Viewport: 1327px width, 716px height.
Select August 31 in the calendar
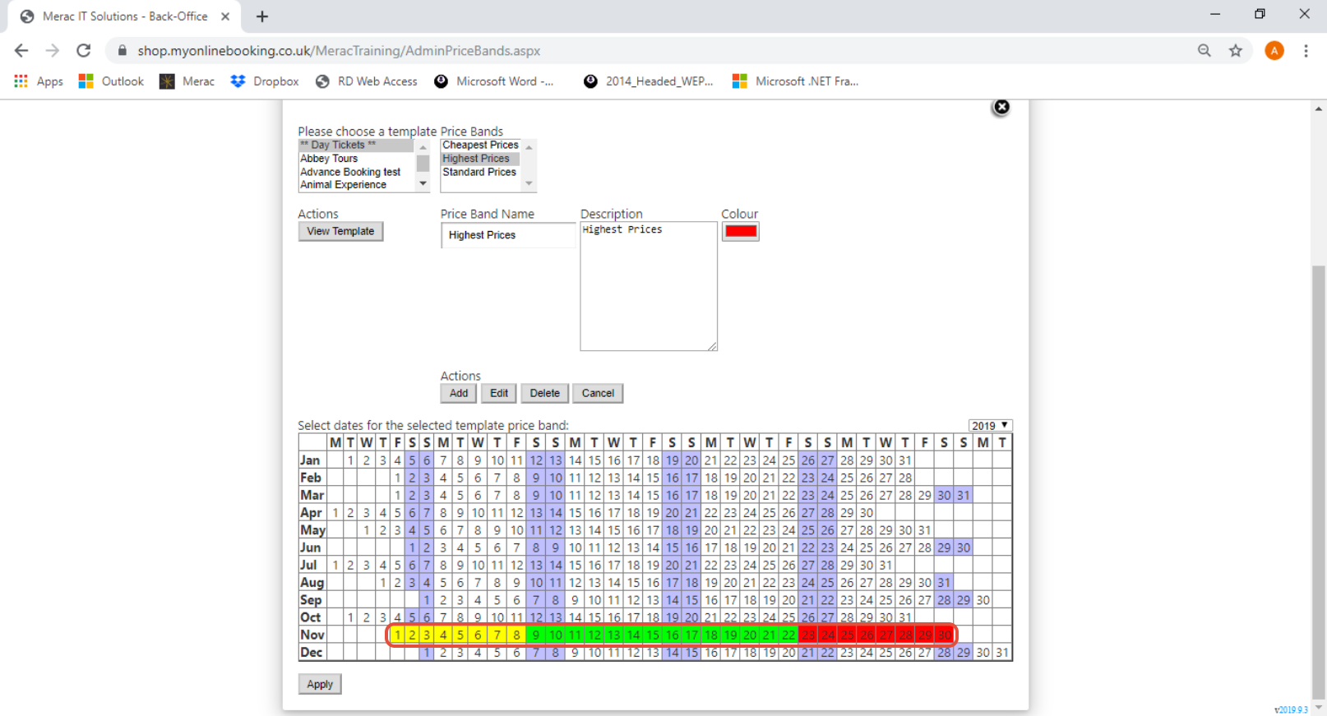point(944,583)
